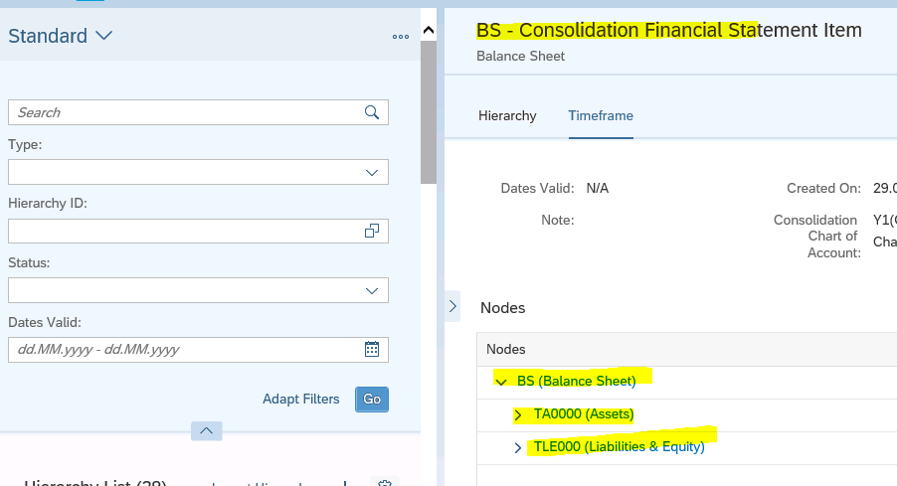The height and width of the screenshot is (486, 897).
Task: Collapse the left panel with the side arrow
Action: [x=453, y=306]
